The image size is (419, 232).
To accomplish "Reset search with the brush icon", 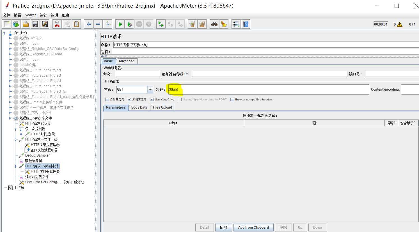I will point(224,24).
